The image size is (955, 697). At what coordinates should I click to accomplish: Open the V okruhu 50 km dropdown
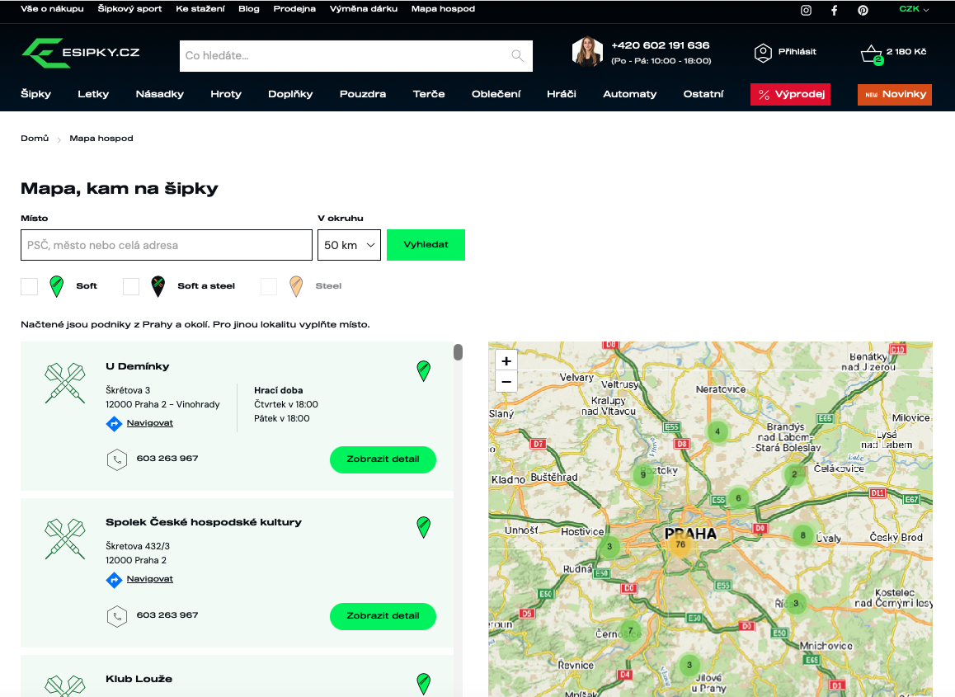click(349, 245)
